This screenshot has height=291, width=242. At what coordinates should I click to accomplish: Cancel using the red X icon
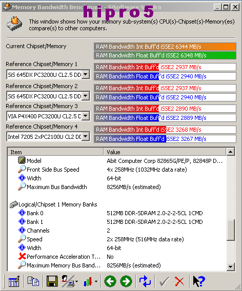(179, 281)
